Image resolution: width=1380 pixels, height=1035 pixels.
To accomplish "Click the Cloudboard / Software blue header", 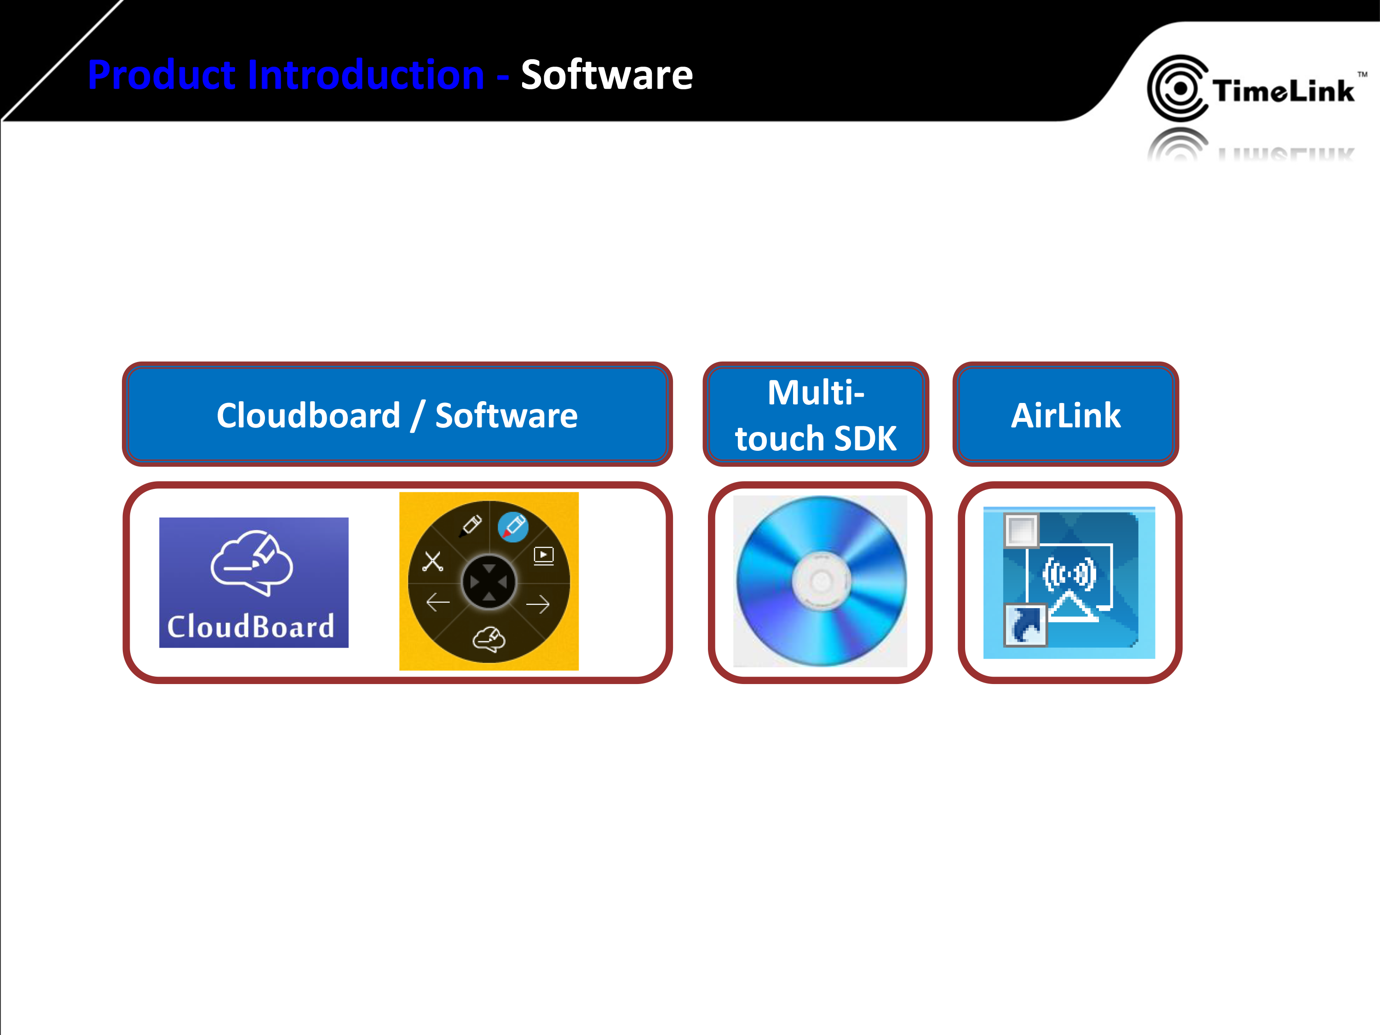I will (397, 414).
